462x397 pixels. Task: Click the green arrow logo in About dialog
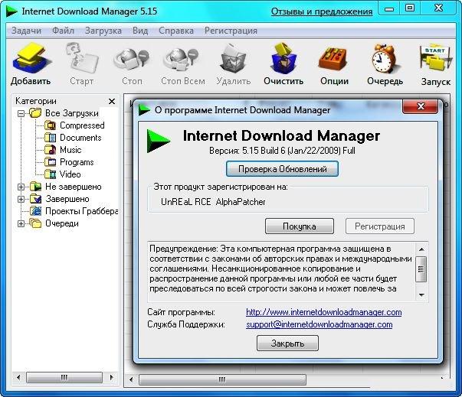159,141
